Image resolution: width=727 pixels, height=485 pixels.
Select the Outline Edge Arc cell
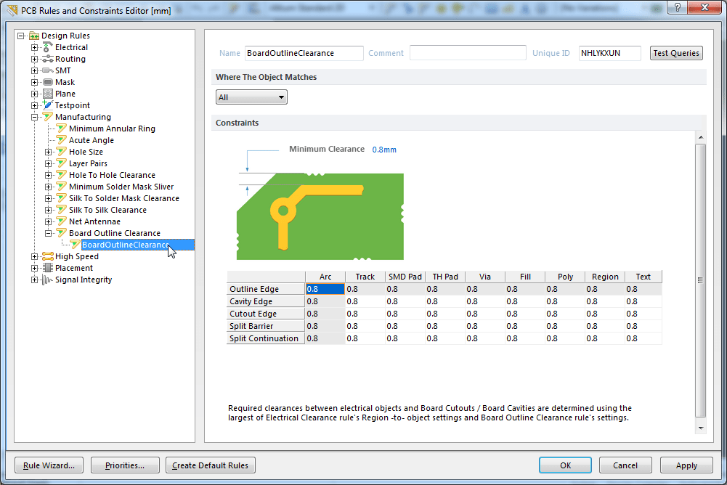point(325,289)
